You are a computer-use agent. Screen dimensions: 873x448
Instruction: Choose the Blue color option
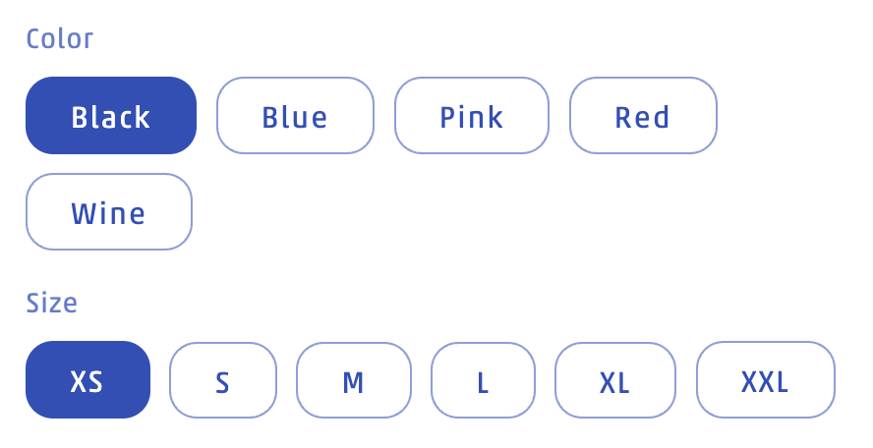tap(295, 116)
